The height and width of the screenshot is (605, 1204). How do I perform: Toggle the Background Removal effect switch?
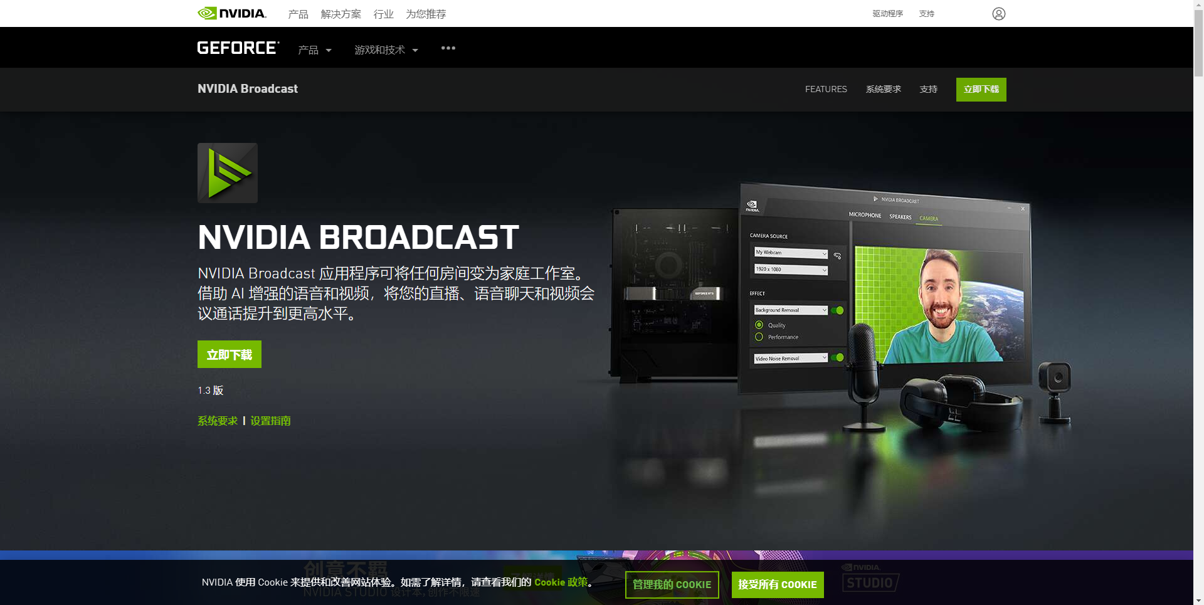point(837,310)
